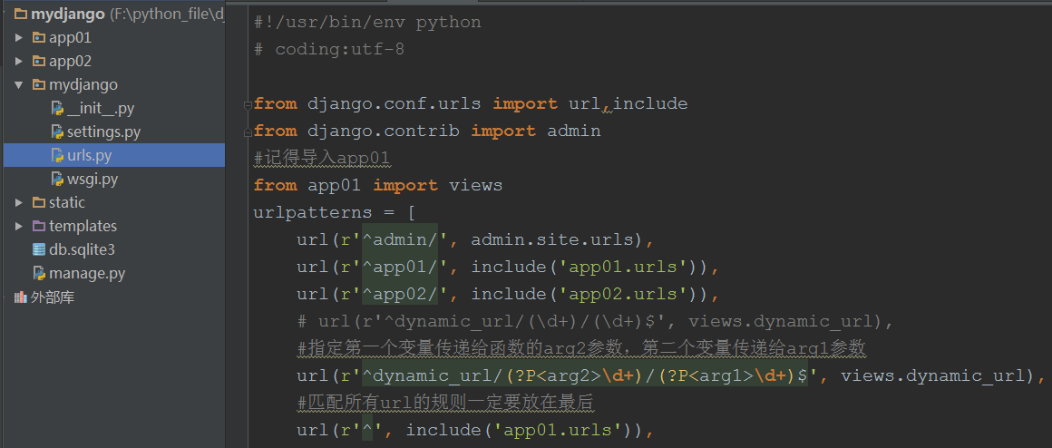The width and height of the screenshot is (1052, 448).
Task: Open wsgi.py in the project tree
Action: click(x=93, y=179)
